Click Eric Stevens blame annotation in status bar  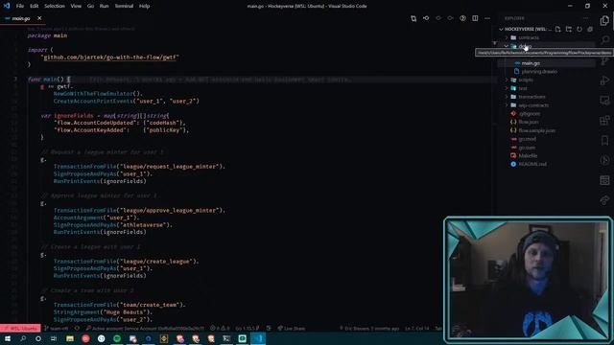369,329
